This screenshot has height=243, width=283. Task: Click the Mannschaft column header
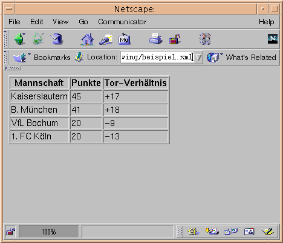click(x=39, y=83)
